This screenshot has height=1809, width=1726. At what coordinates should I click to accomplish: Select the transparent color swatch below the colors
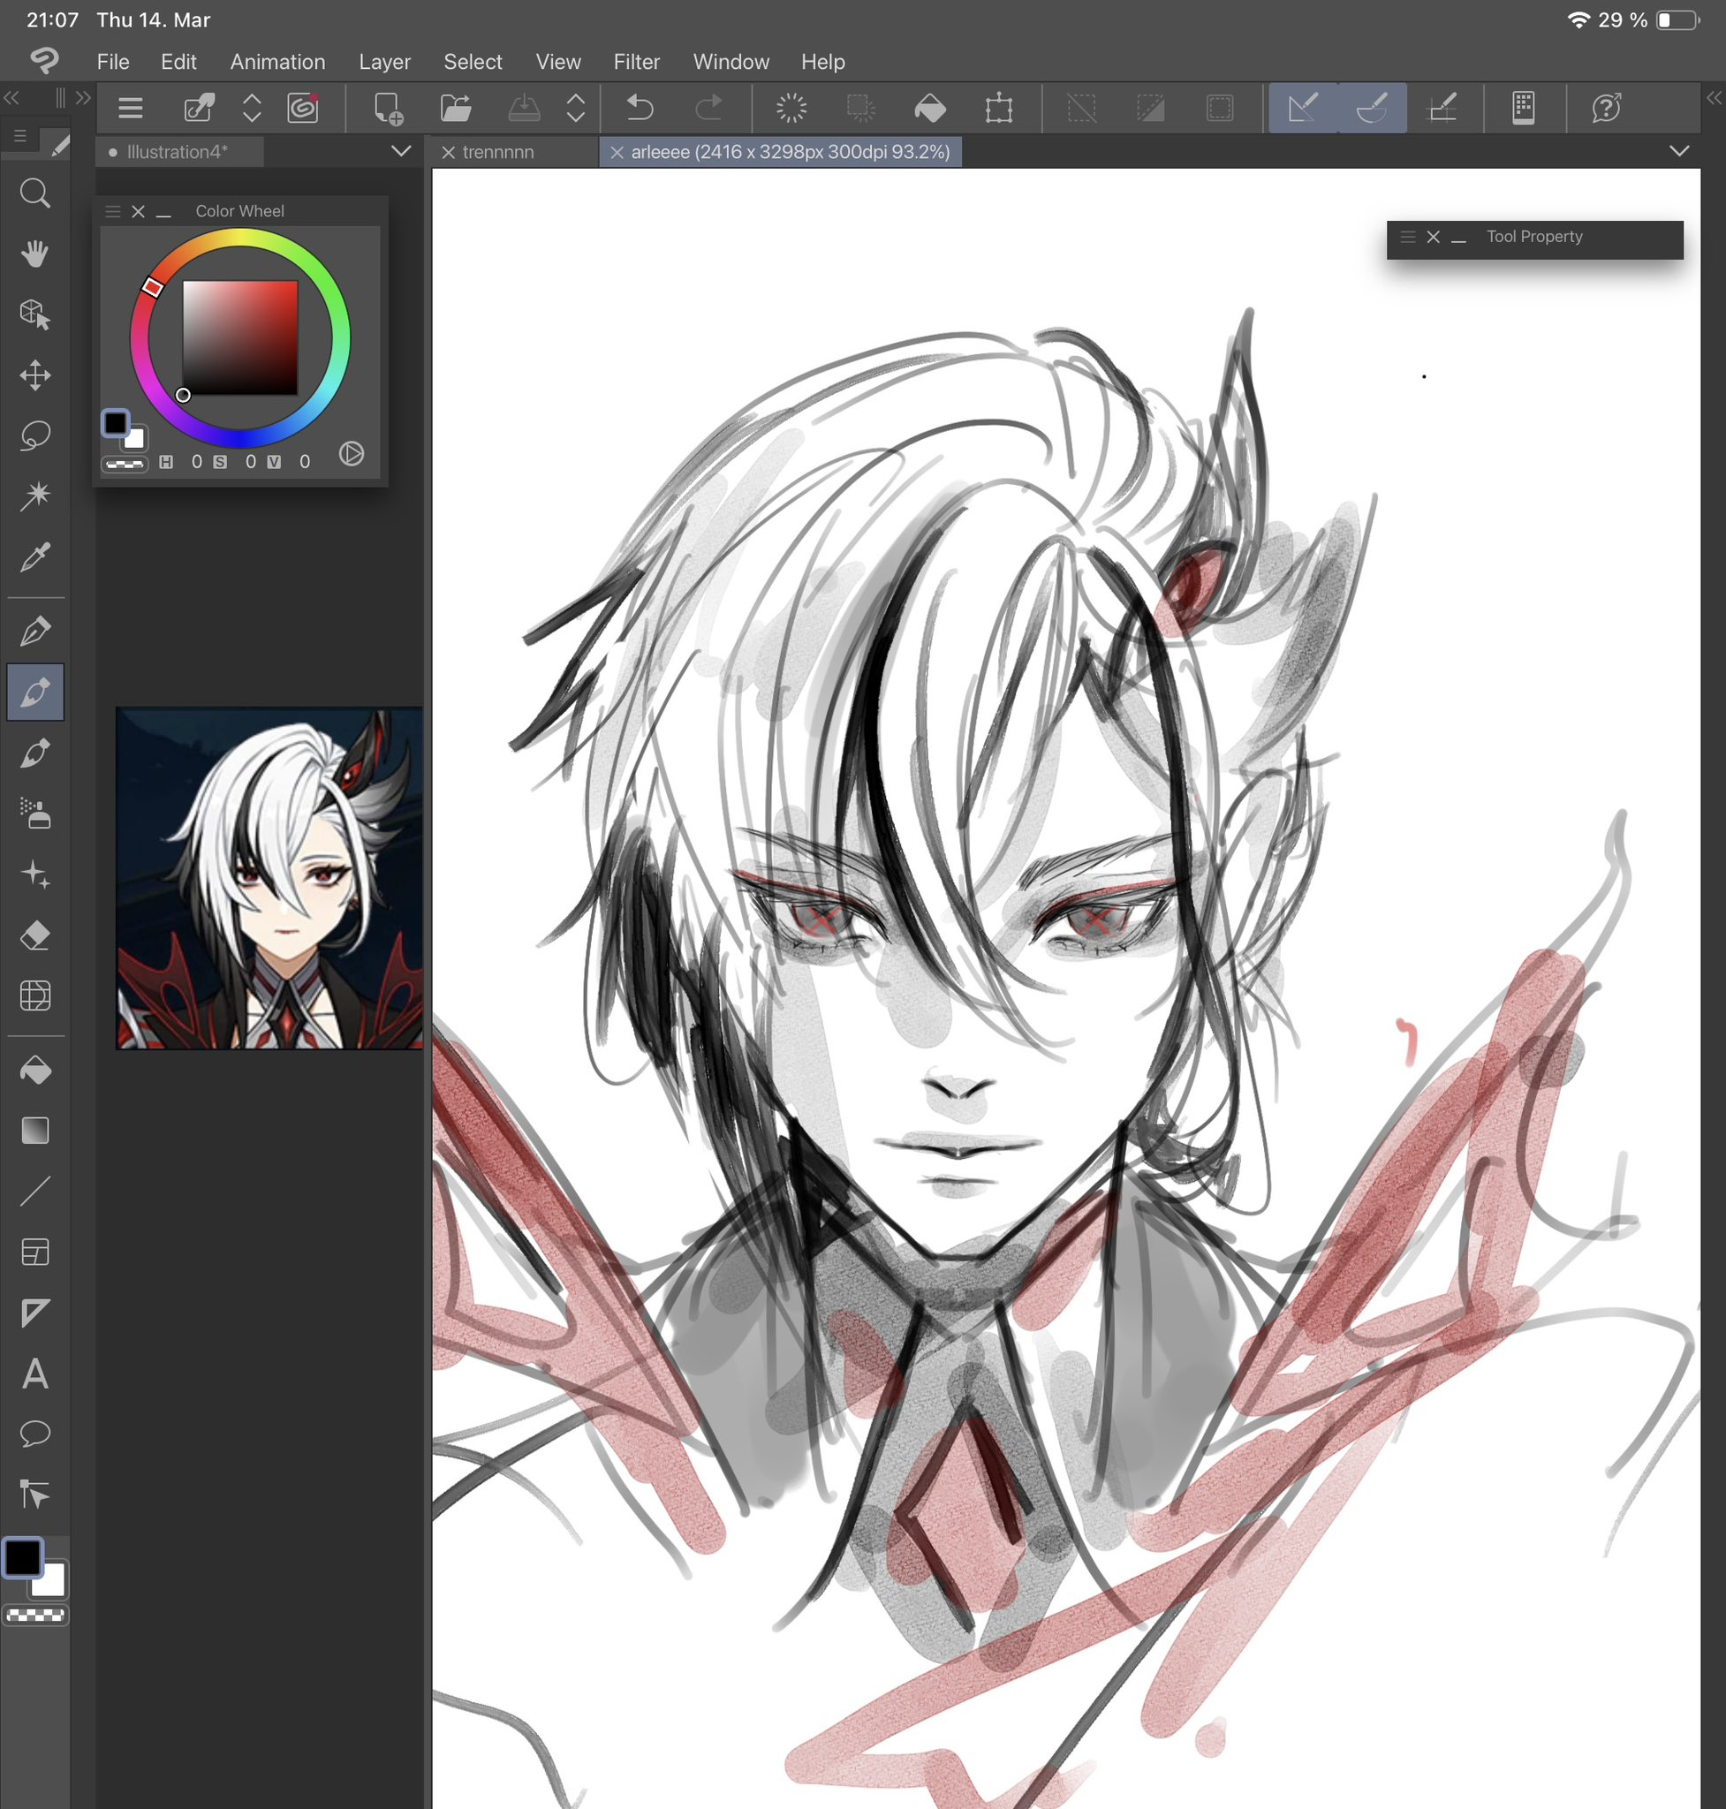pos(35,1615)
